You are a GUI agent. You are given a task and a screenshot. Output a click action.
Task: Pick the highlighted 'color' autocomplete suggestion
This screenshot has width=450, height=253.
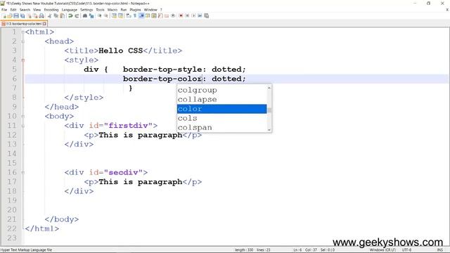222,109
